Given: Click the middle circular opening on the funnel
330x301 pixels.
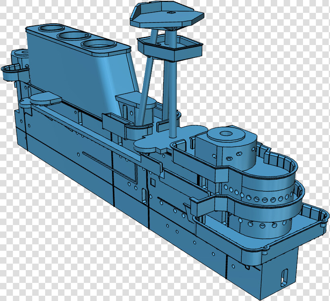Looking at the screenshot, I should [x=74, y=36].
